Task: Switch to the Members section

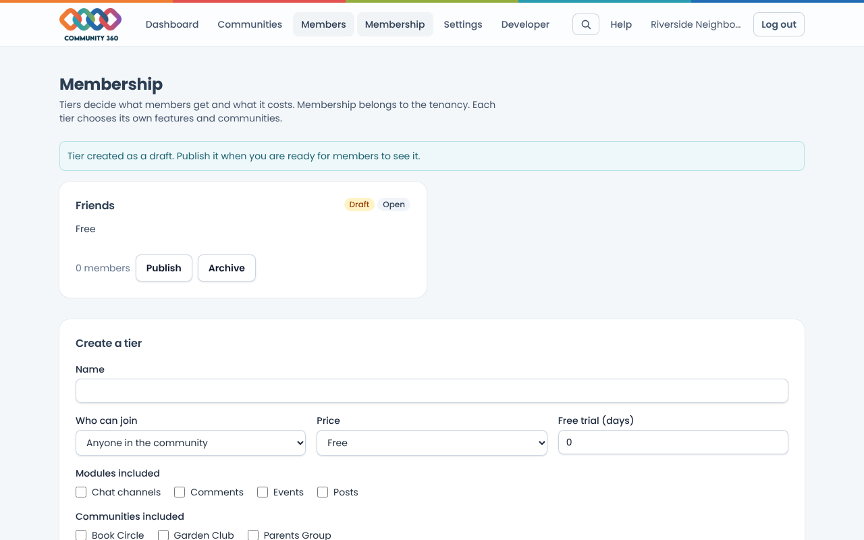Action: tap(323, 24)
